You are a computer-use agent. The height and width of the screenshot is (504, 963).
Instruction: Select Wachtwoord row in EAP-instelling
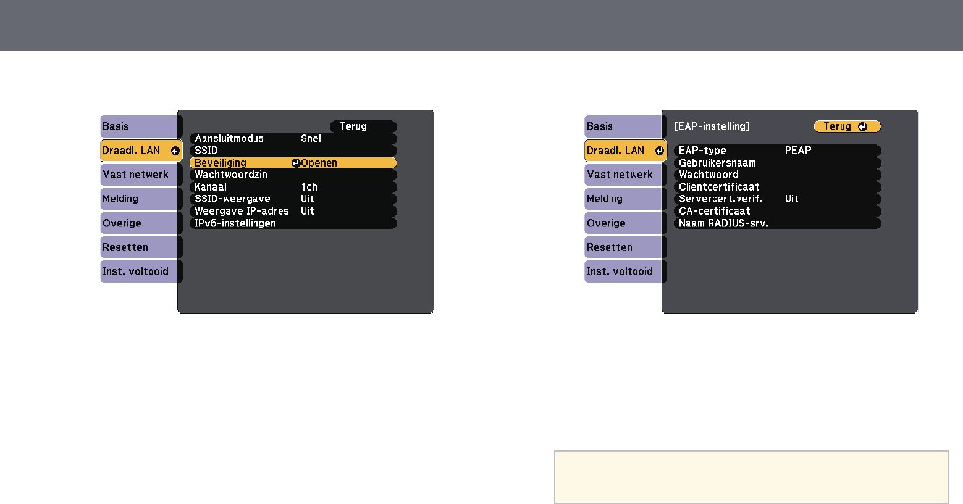tap(777, 175)
